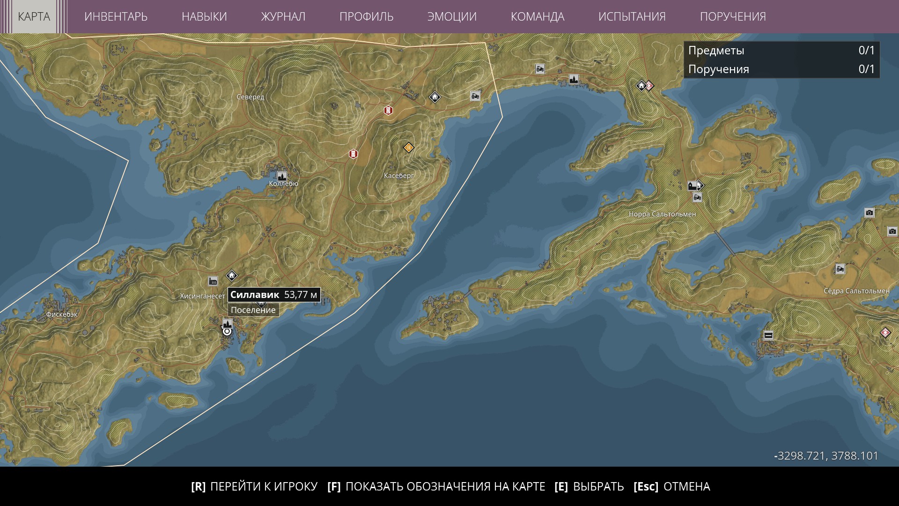This screenshot has height=506, width=899.
Task: Click the circular player position marker
Action: pos(227,332)
